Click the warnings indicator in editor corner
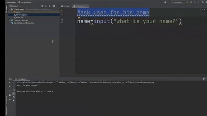The image size is (207, 116). pyautogui.click(x=201, y=10)
